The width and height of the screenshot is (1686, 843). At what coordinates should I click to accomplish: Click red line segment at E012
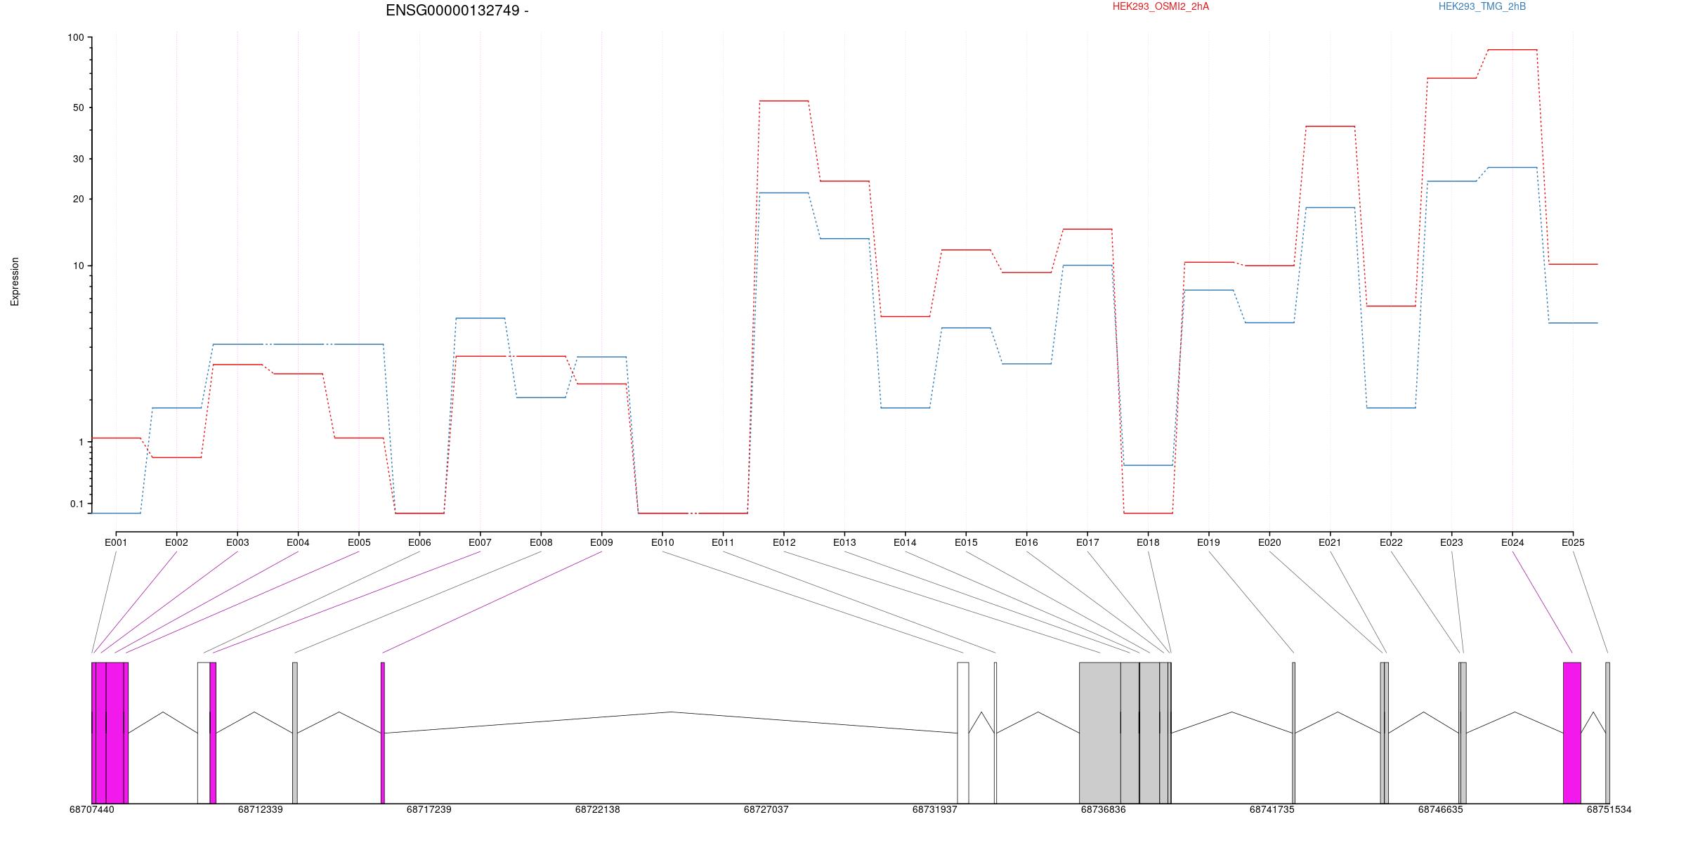(x=784, y=101)
